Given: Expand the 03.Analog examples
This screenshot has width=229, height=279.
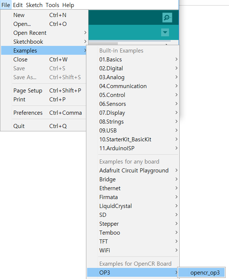Looking at the screenshot, I should pos(133,77).
